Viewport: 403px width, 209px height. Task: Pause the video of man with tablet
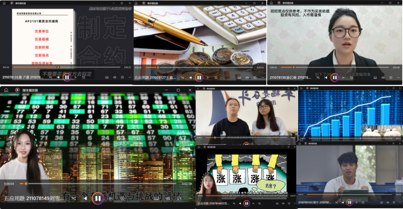click(349, 202)
